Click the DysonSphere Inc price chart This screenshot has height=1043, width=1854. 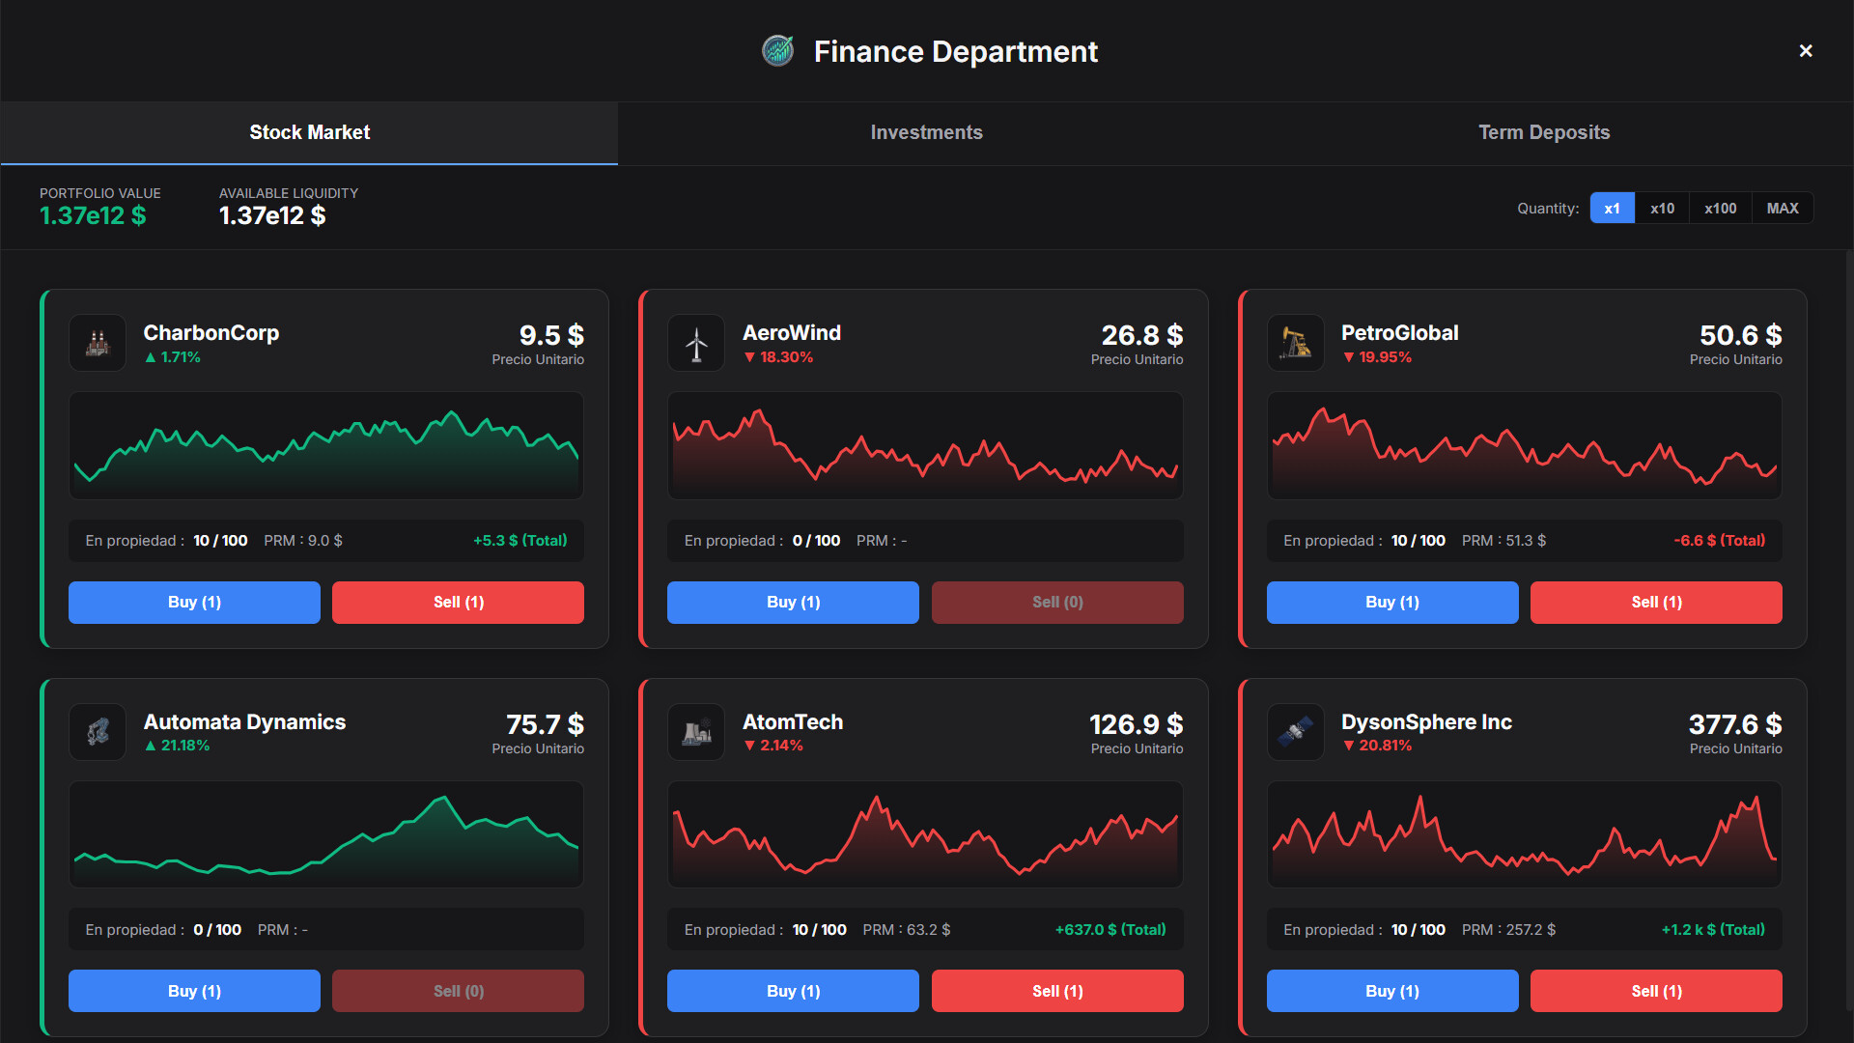tap(1525, 834)
